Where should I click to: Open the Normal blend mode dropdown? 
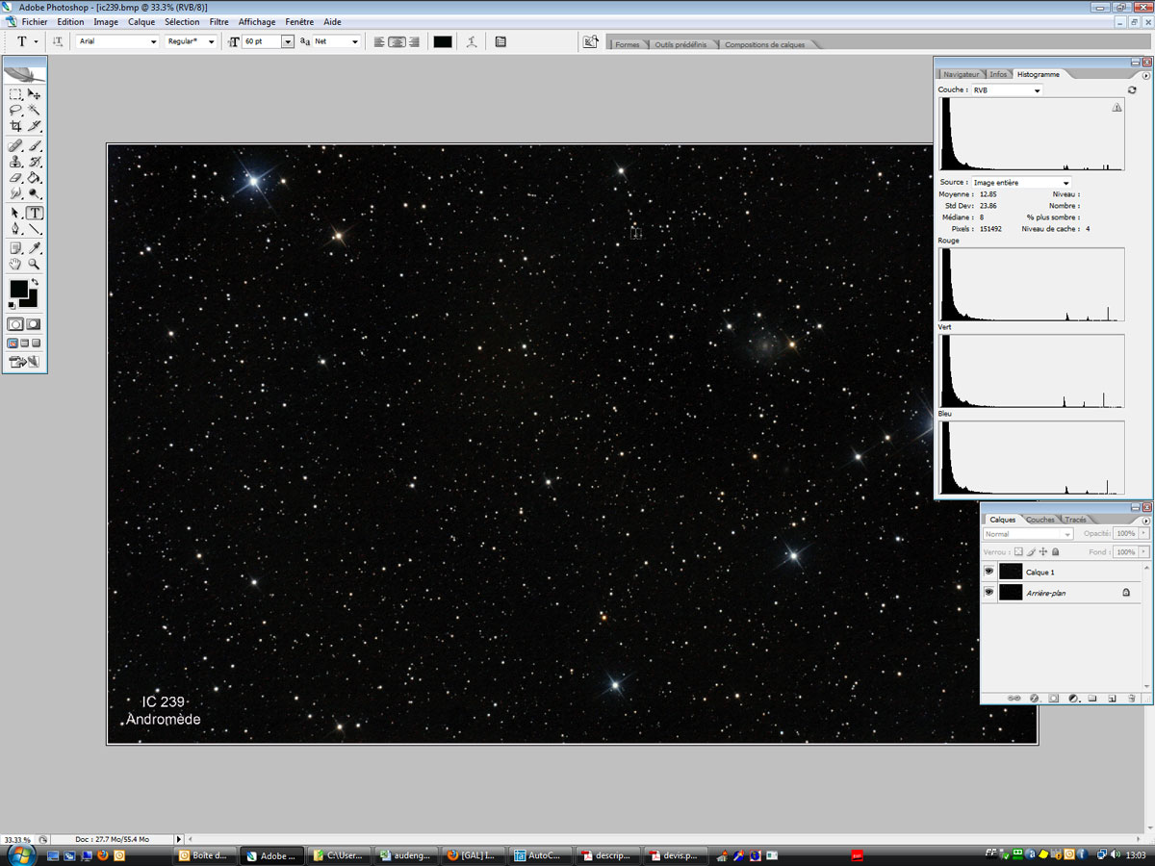1028,534
